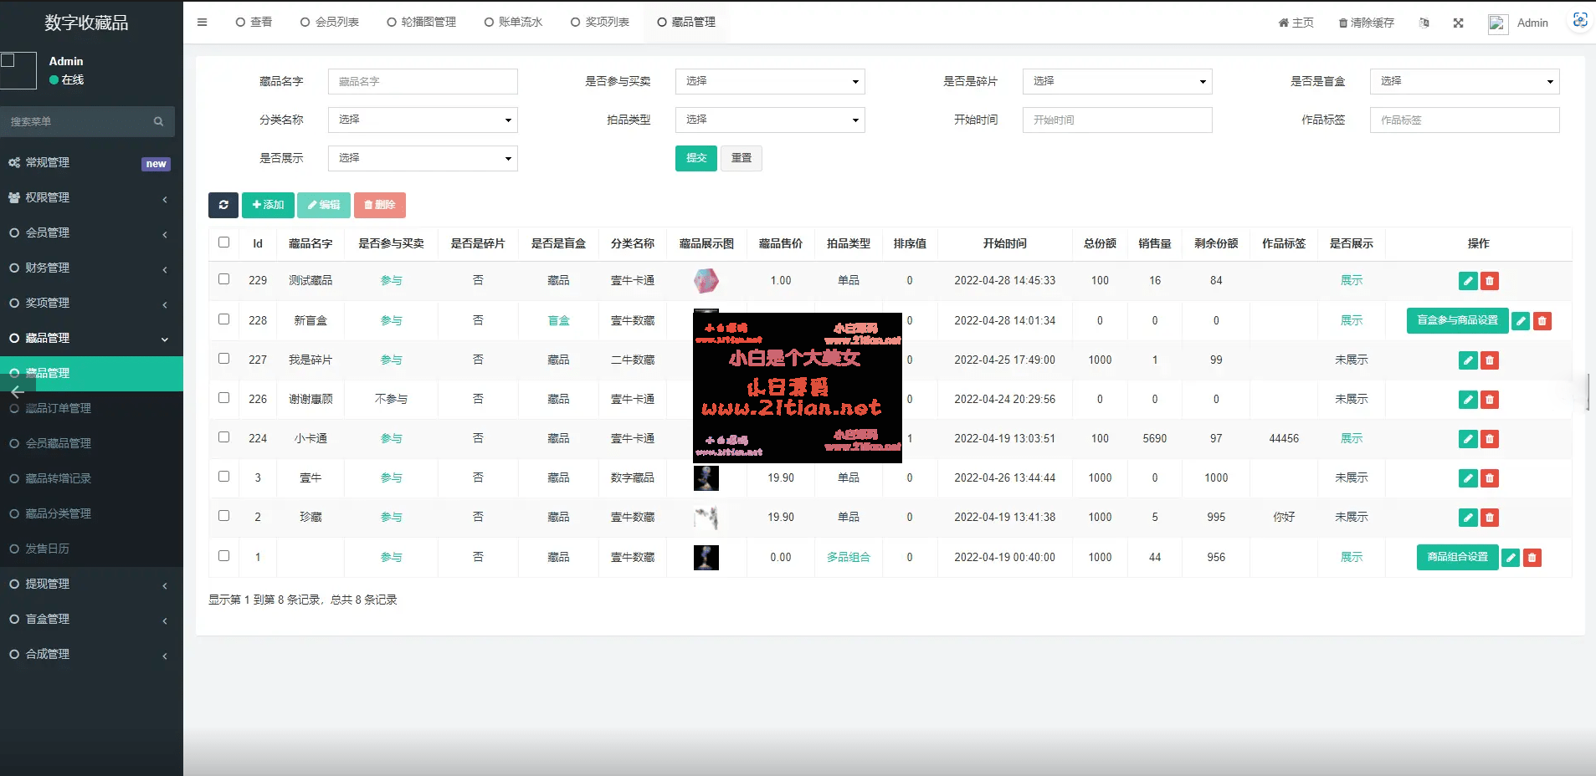Click the 盲盒参与商品设置 button
Image resolution: width=1596 pixels, height=776 pixels.
[x=1456, y=320]
